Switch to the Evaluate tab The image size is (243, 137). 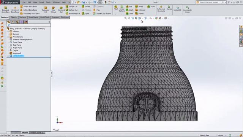(55, 18)
